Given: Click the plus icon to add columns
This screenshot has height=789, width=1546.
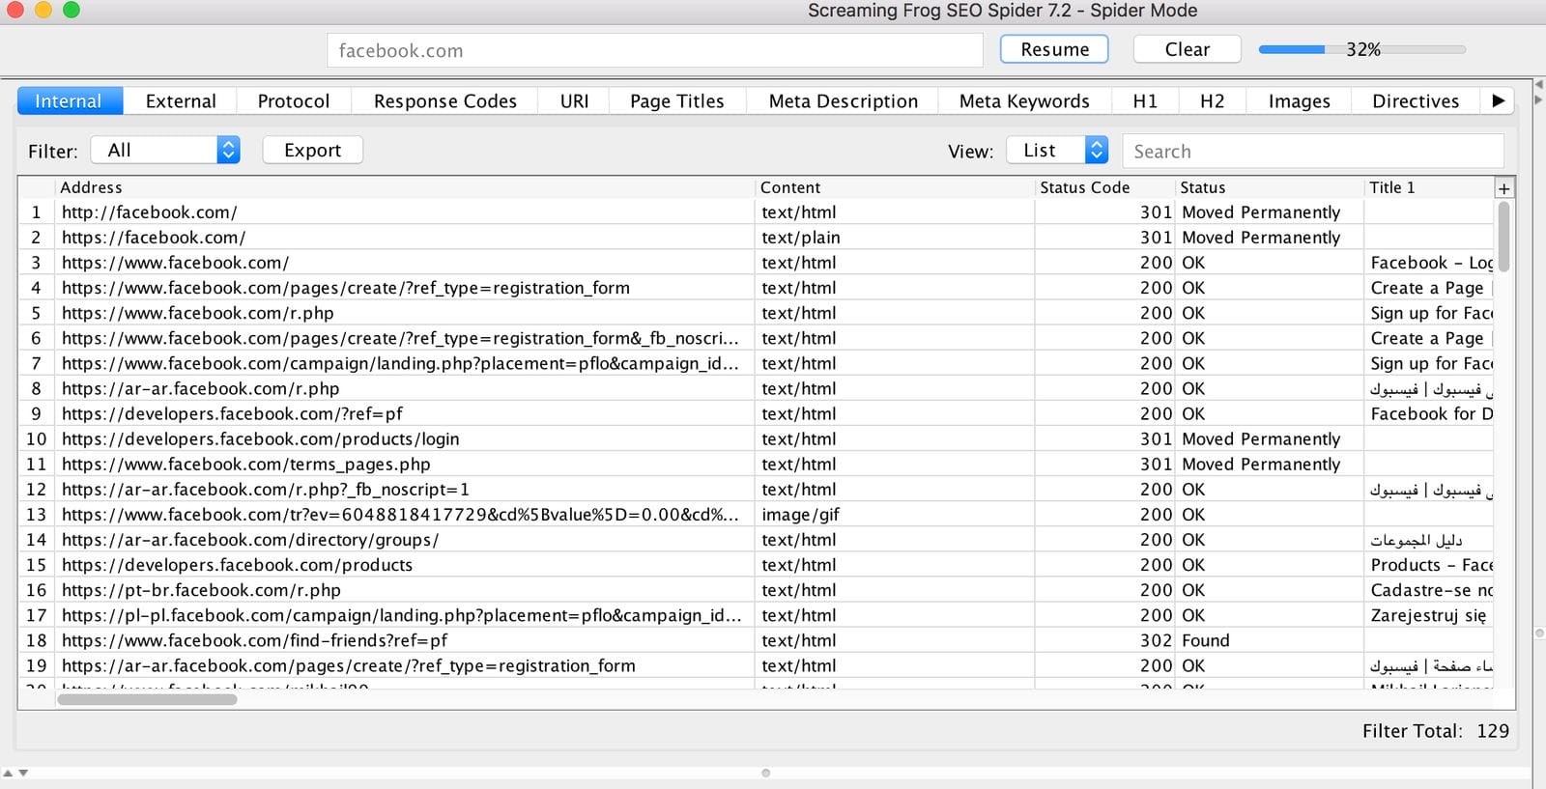Looking at the screenshot, I should point(1503,188).
